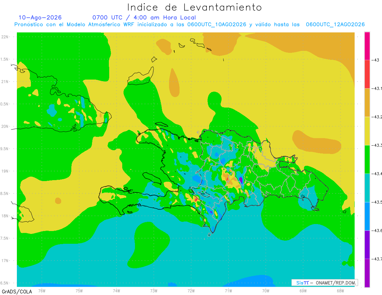Click the '21N' latitude label
The image size is (382, 295).
pyautogui.click(x=5, y=81)
